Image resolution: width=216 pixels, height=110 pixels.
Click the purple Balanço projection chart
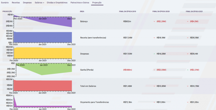[54, 22]
